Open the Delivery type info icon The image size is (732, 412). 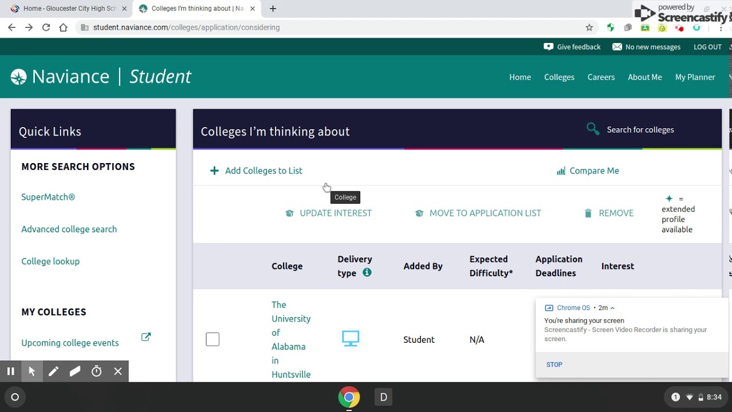point(367,272)
